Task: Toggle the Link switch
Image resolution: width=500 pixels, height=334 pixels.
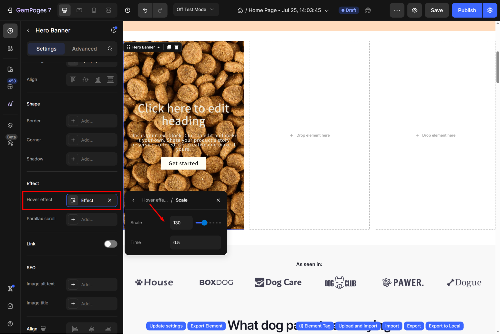Action: (x=111, y=244)
